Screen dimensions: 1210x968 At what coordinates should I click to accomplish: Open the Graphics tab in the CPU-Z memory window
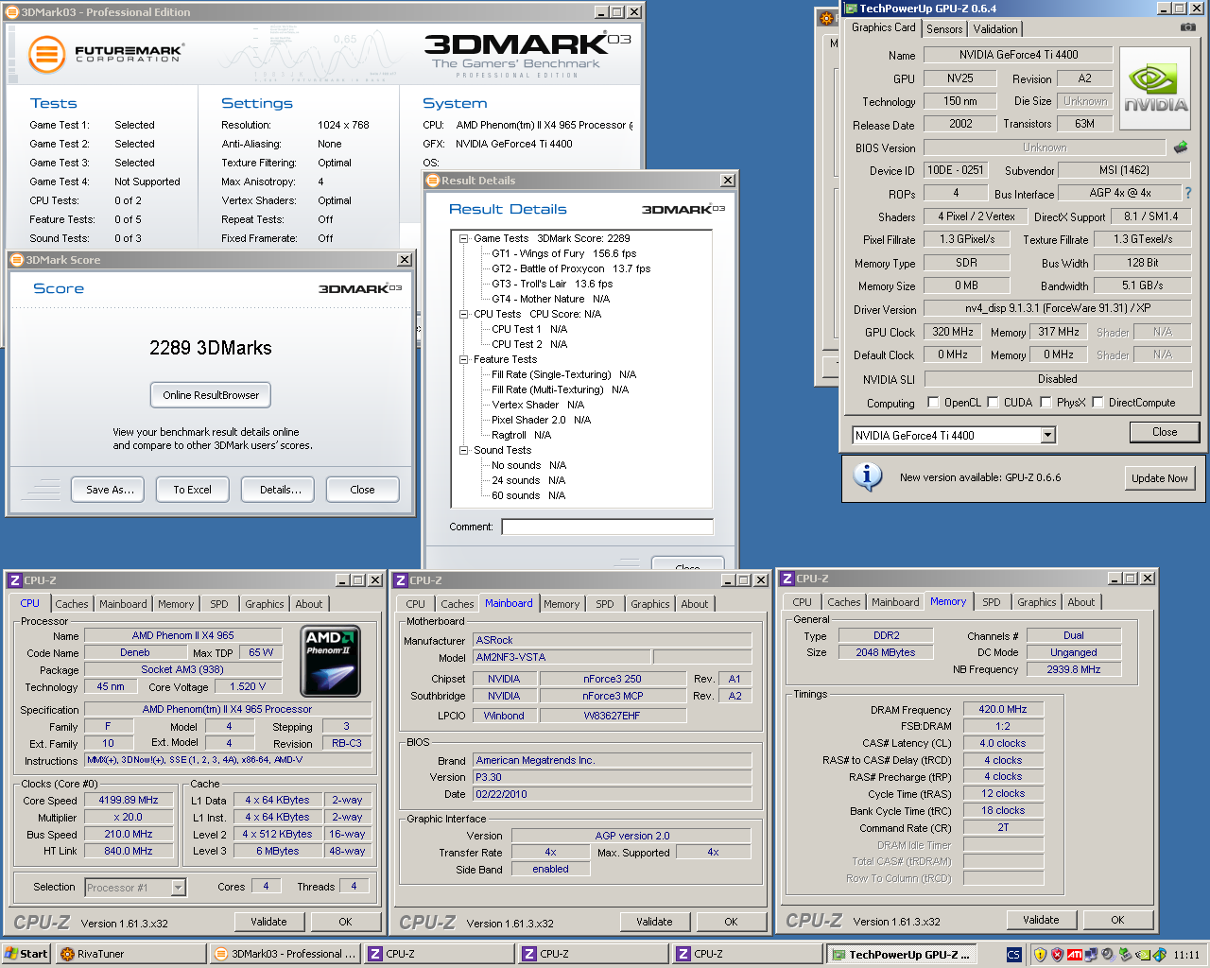coord(1037,602)
